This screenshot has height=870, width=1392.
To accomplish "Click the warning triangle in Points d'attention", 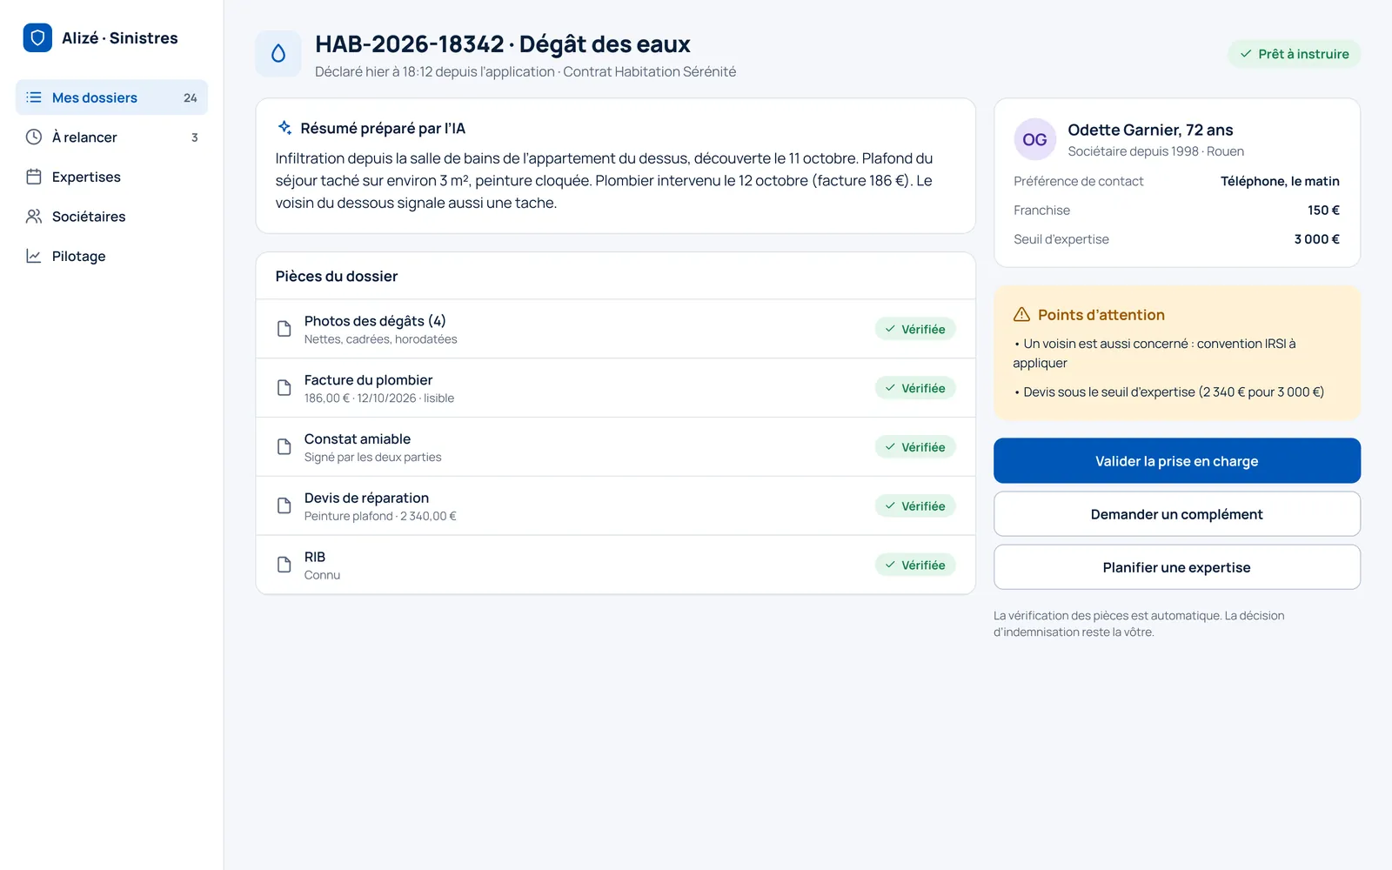I will tap(1021, 315).
